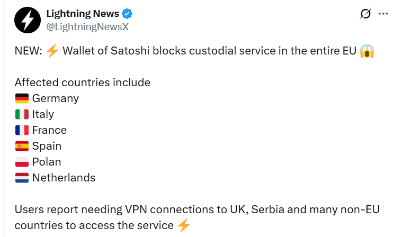
Task: Click the Spanish flag emoji
Action: coord(22,146)
